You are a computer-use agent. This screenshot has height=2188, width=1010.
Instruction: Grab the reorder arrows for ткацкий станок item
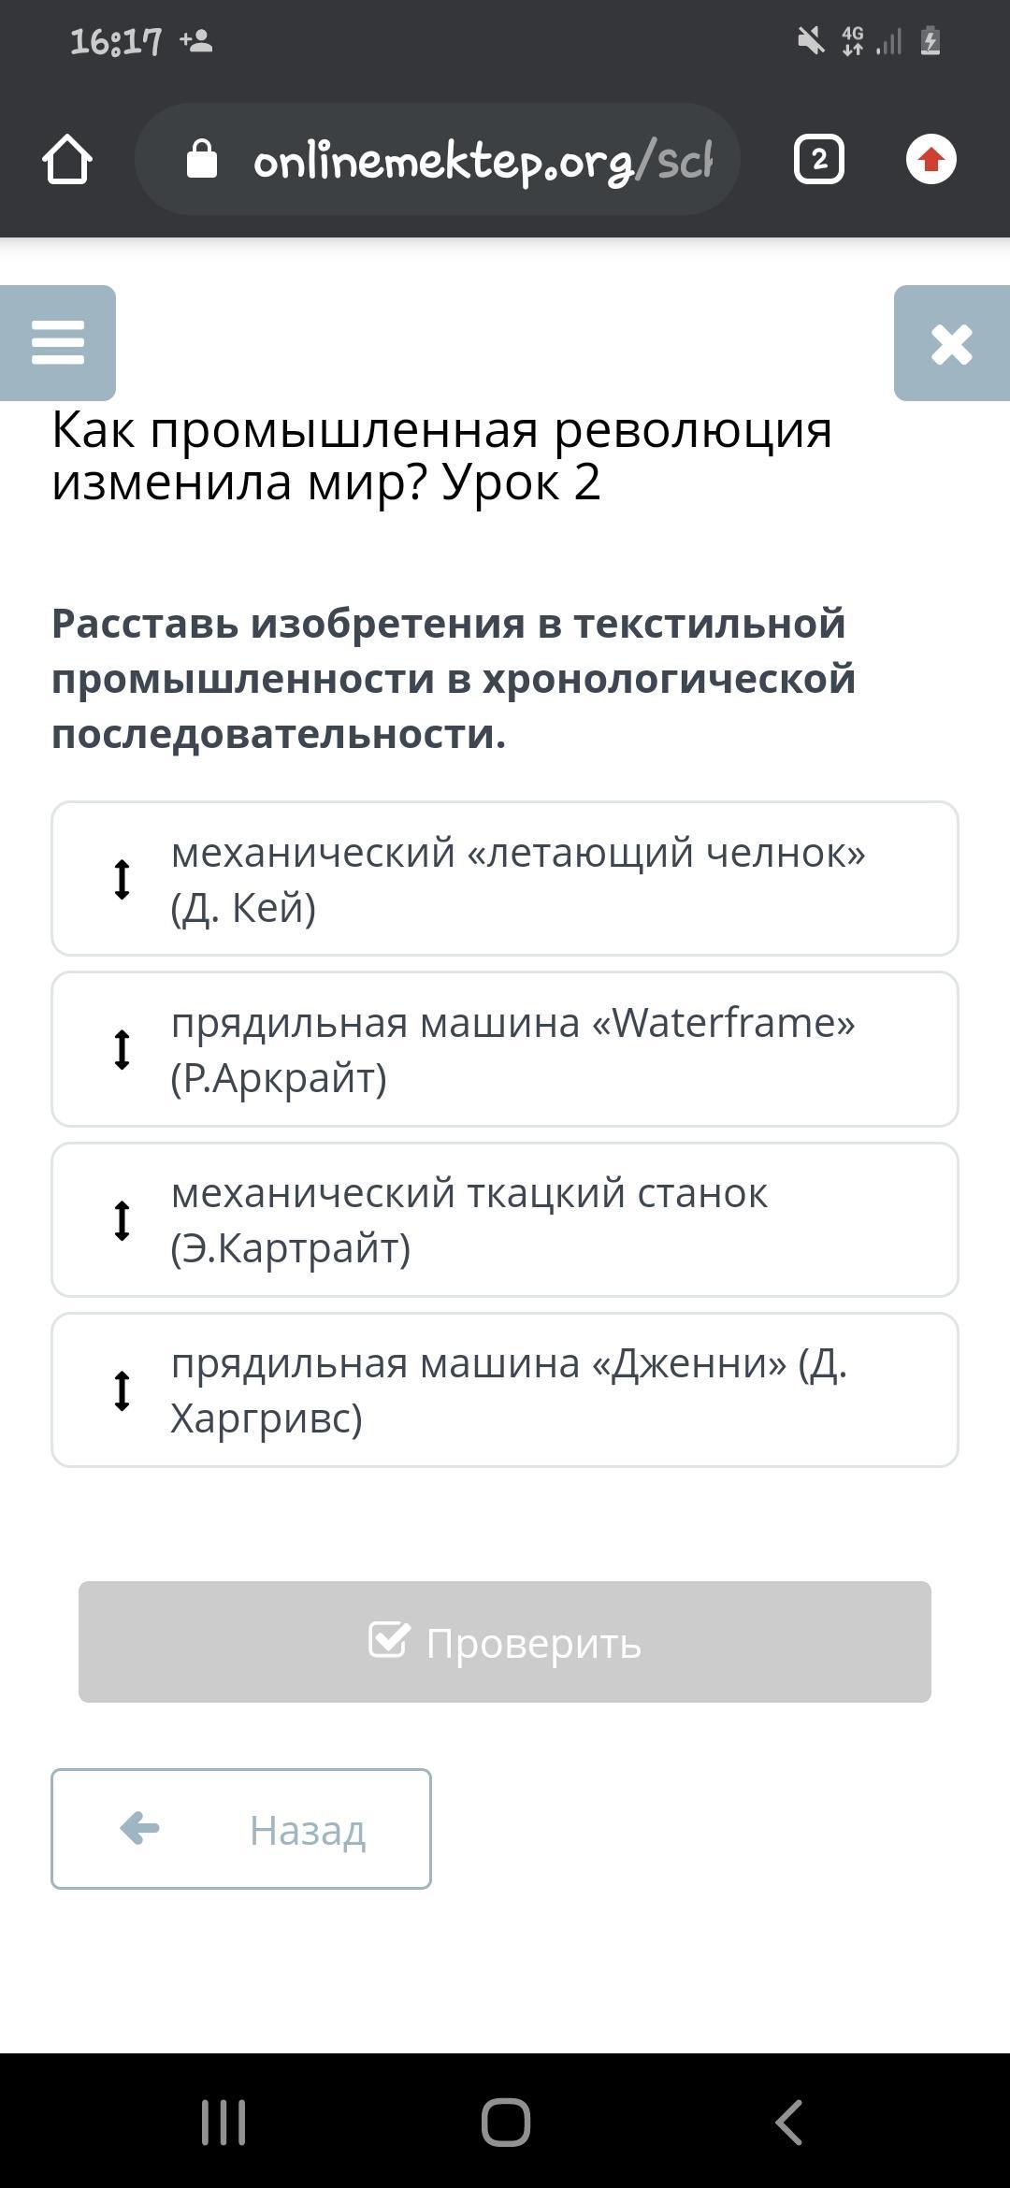click(x=122, y=1219)
